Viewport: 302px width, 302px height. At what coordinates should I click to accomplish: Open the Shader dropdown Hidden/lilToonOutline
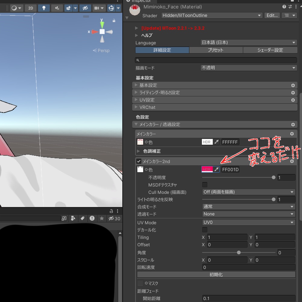pos(212,15)
